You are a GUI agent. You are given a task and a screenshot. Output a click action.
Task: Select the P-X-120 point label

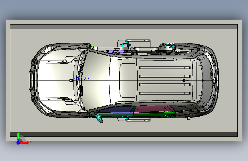point(81,78)
